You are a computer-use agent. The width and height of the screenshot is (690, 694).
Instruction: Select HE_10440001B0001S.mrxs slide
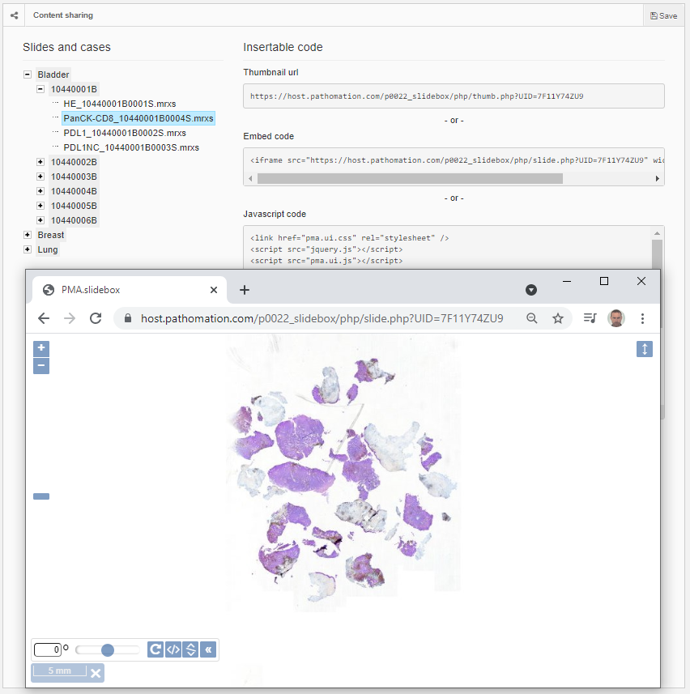point(120,104)
